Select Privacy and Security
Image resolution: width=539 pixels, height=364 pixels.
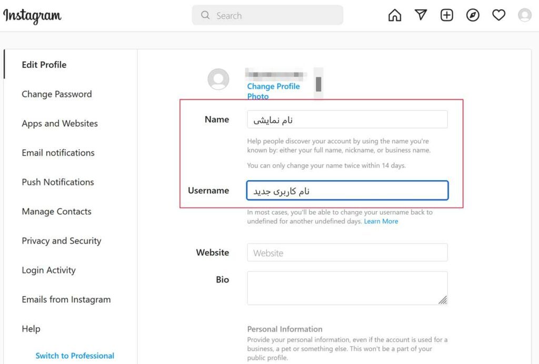(x=61, y=241)
